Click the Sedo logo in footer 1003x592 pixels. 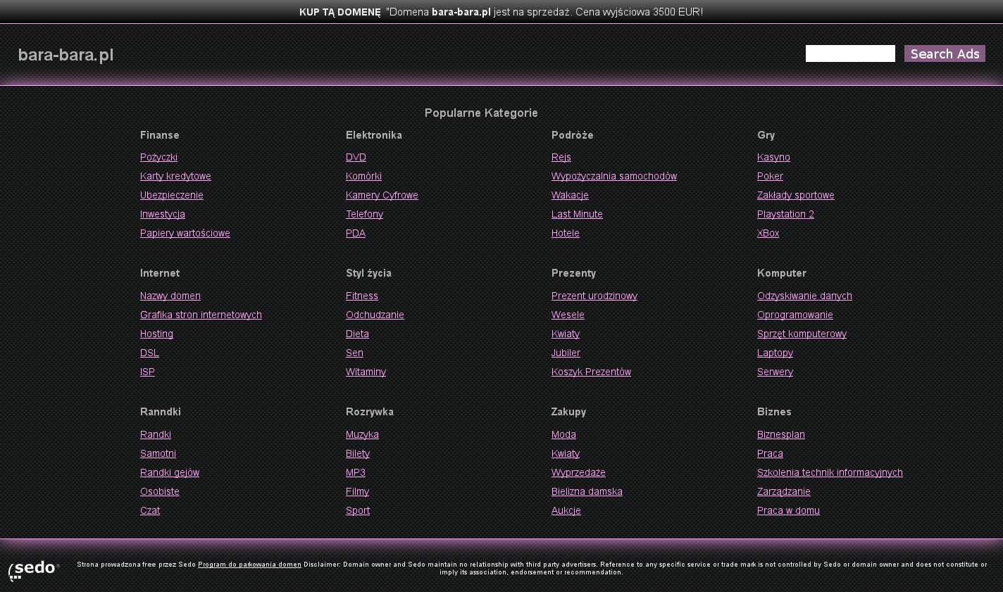click(34, 569)
